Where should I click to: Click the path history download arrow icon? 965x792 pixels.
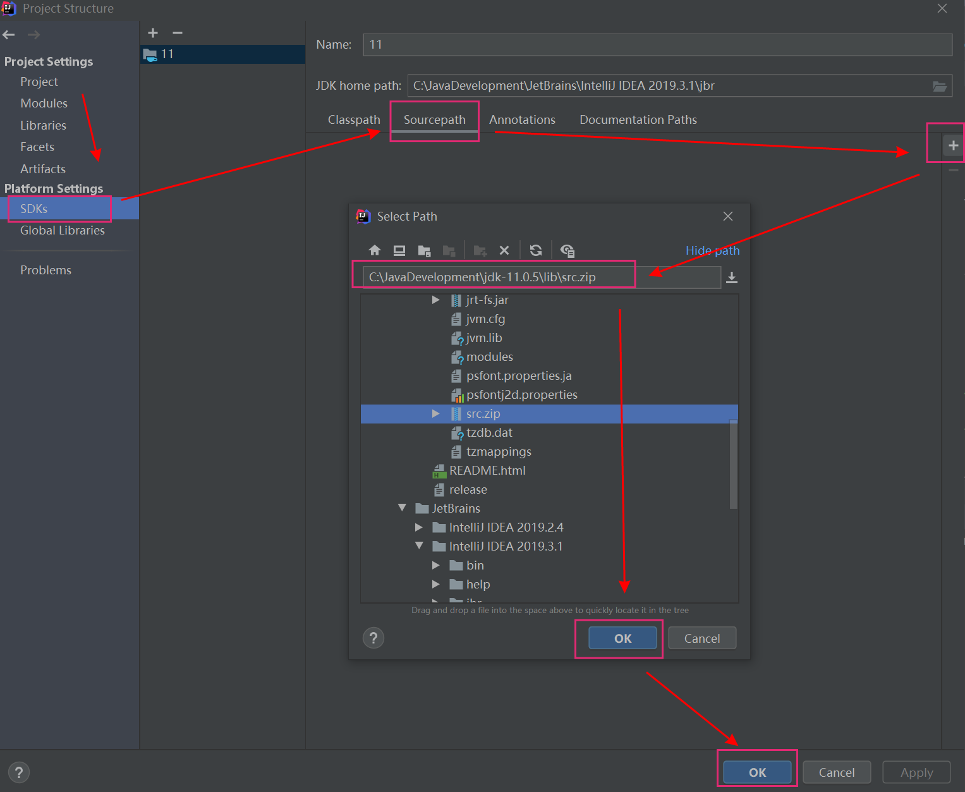[x=732, y=277]
